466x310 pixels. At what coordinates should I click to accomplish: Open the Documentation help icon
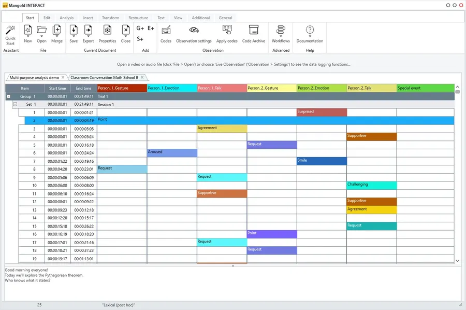(310, 31)
